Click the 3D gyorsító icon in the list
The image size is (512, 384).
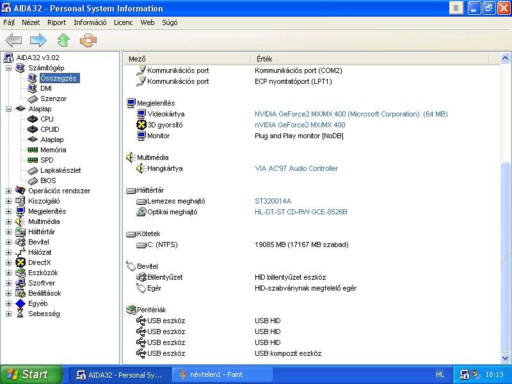point(141,125)
